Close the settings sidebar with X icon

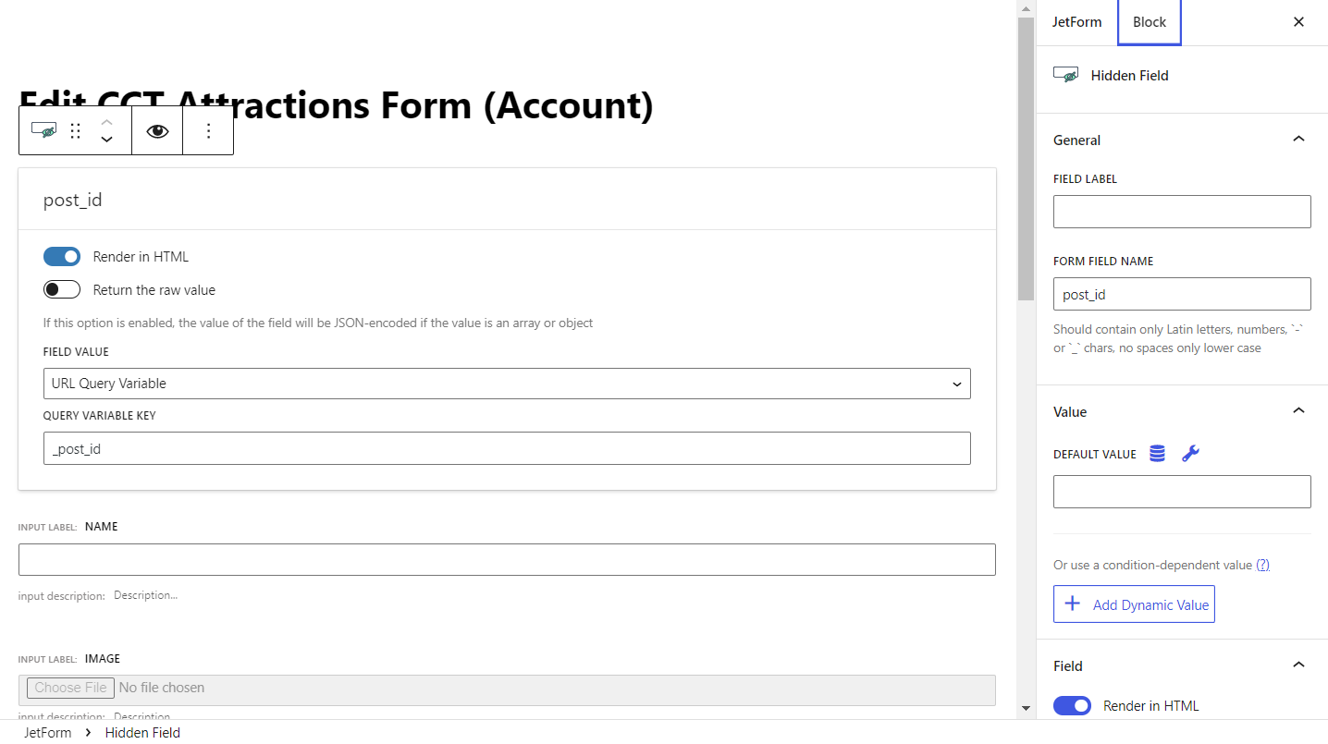(1298, 22)
